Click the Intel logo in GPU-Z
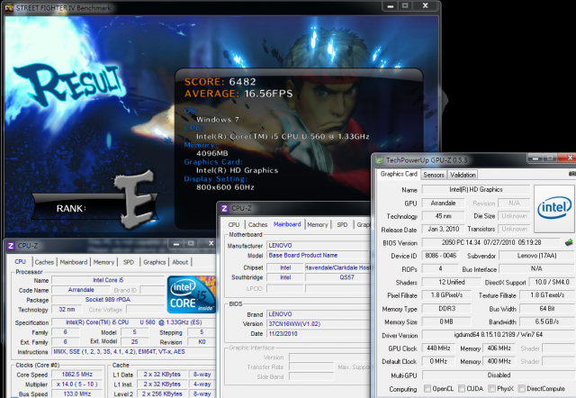Image resolution: width=576 pixels, height=398 pixels. [x=554, y=208]
